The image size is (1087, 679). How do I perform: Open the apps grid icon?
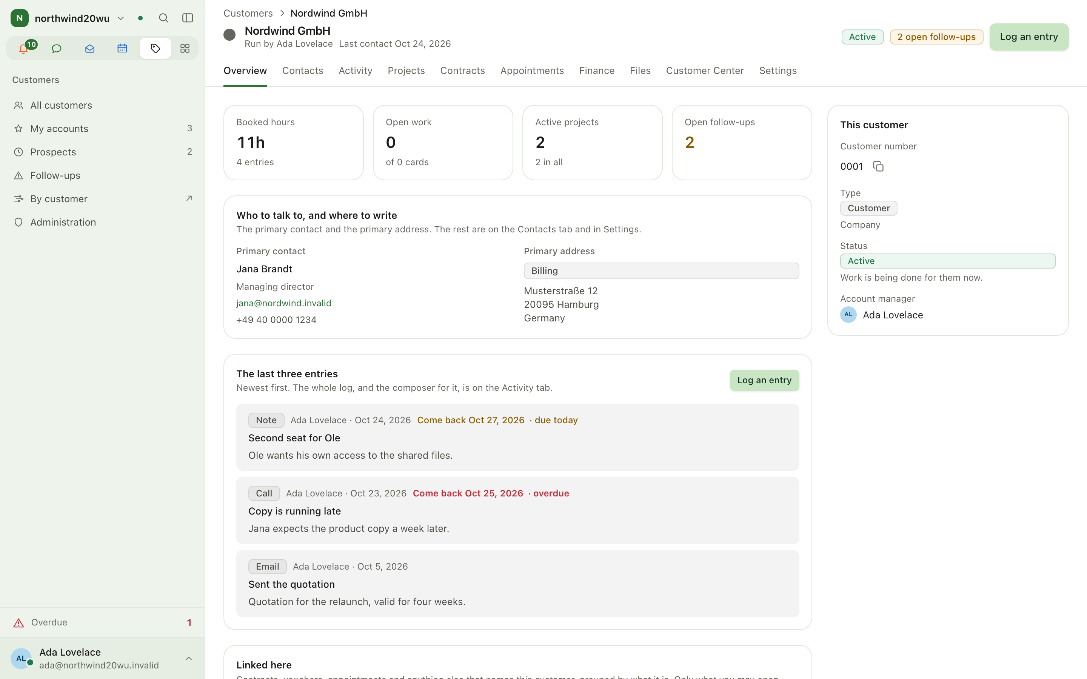pyautogui.click(x=185, y=49)
